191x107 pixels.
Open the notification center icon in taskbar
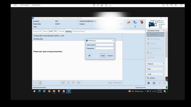165,91
